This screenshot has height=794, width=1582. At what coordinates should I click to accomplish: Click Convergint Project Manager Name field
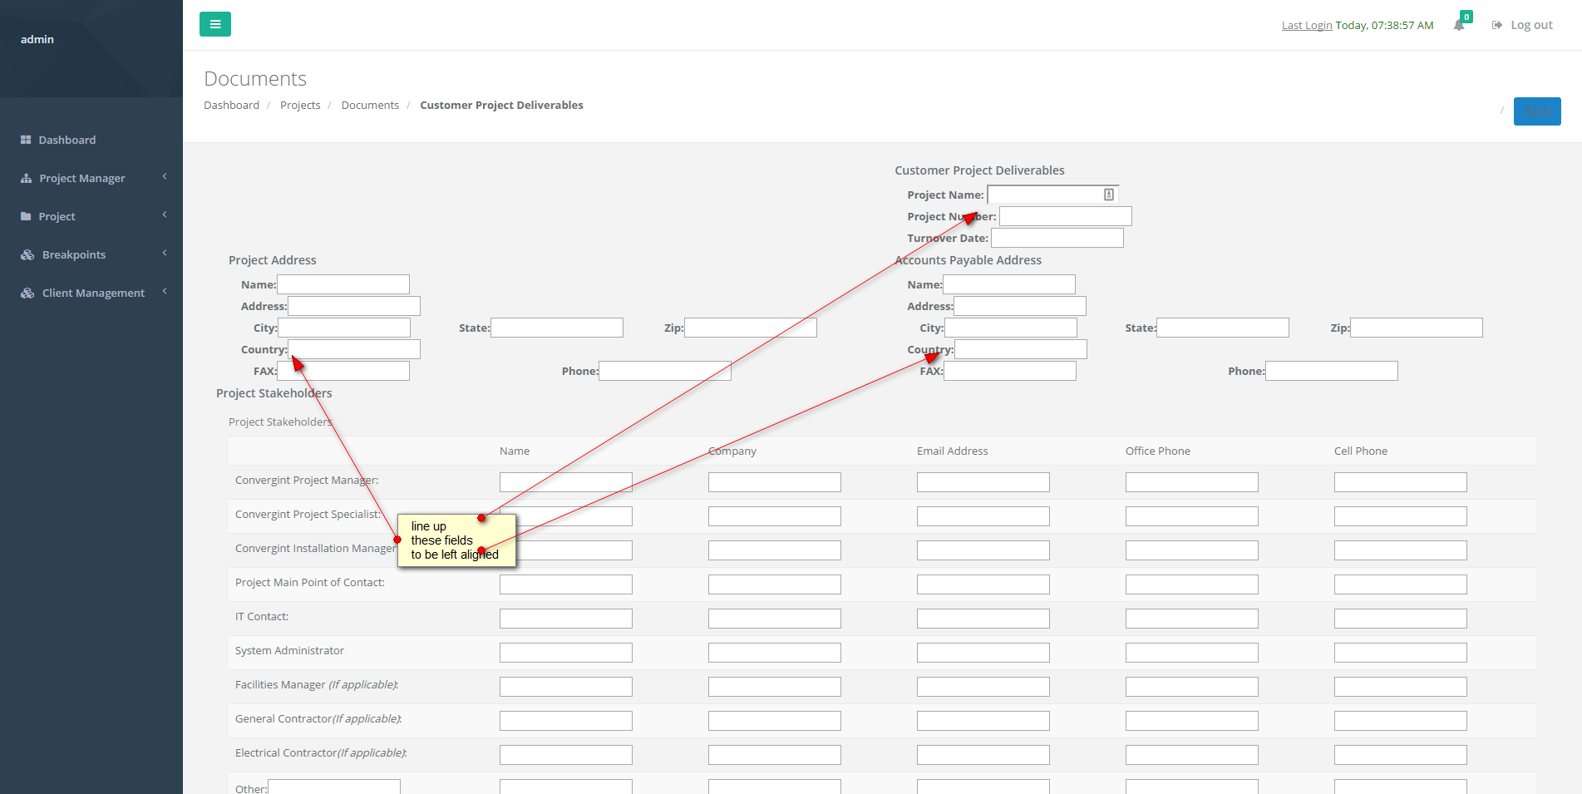point(566,482)
